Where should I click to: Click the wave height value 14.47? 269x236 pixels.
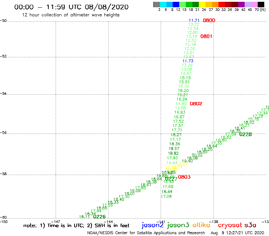pyautogui.click(x=186, y=74)
